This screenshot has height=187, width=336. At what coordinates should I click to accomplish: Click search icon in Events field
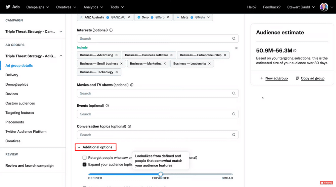(234, 114)
